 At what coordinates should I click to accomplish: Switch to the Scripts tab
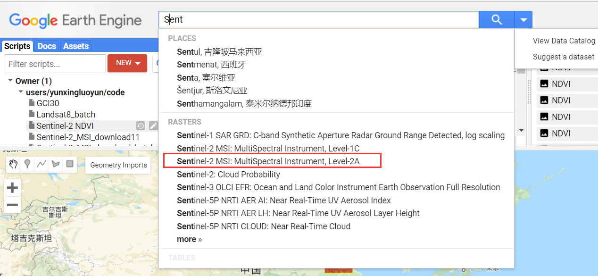click(x=17, y=46)
